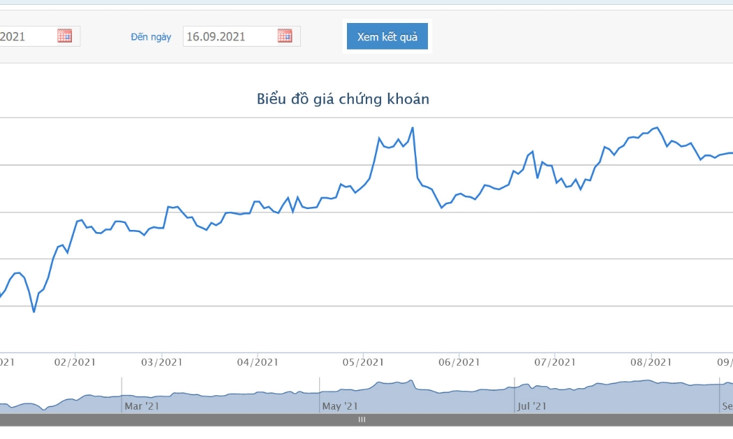Viewport: 733px width, 439px height.
Task: Select Jul '21 in the navigator timeline
Action: tap(532, 406)
